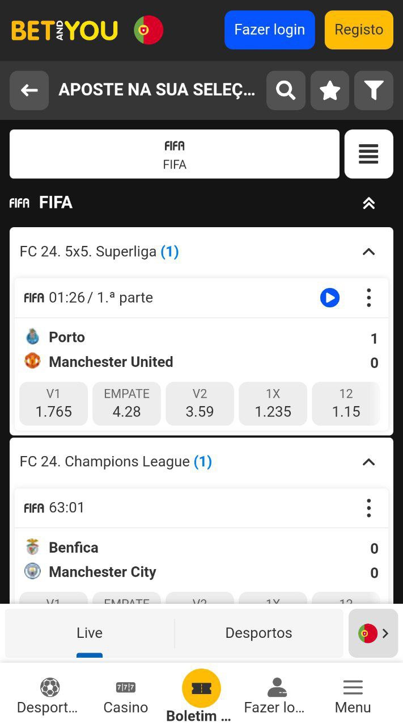Open the Boletim bet slip icon
The image size is (403, 727).
[201, 688]
